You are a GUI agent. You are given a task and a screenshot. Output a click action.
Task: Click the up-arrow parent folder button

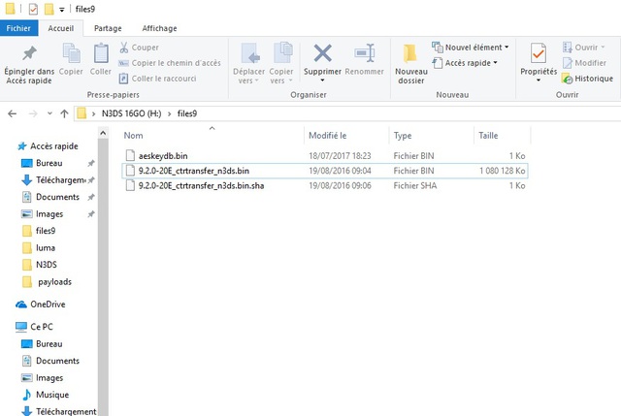(x=65, y=113)
